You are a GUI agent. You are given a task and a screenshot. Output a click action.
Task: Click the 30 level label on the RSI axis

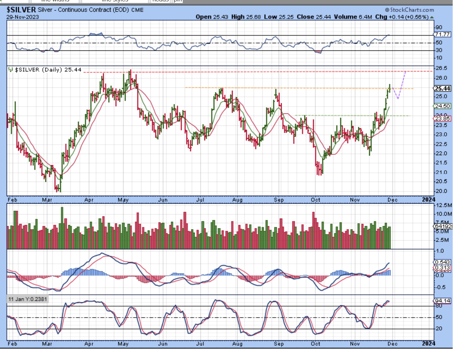point(439,50)
